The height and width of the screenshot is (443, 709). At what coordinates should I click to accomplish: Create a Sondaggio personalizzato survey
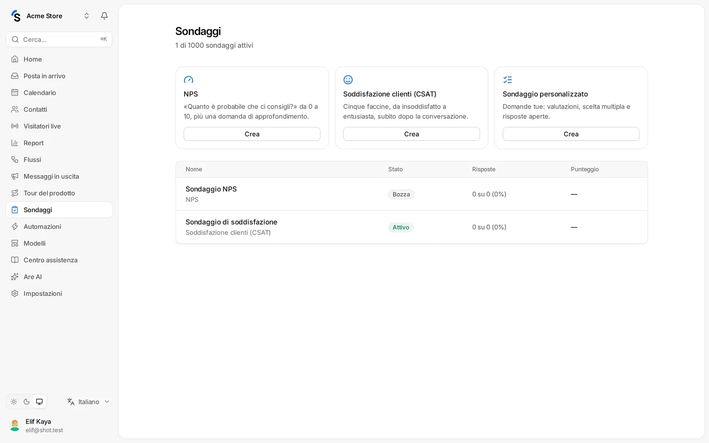[x=571, y=134]
